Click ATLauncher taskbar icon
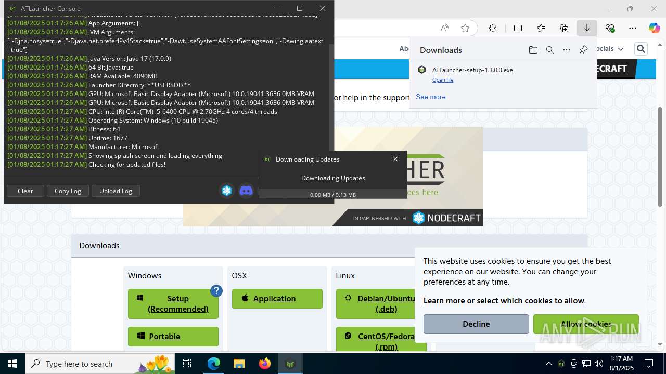This screenshot has width=666, height=374. (x=290, y=364)
